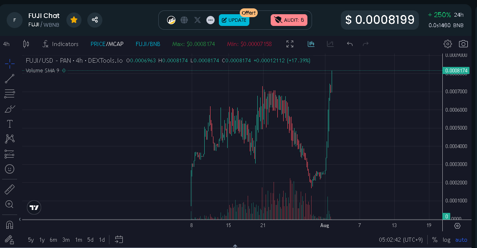Viewport: 477px width, 248px height.
Task: Open chart settings gear
Action: point(447,44)
